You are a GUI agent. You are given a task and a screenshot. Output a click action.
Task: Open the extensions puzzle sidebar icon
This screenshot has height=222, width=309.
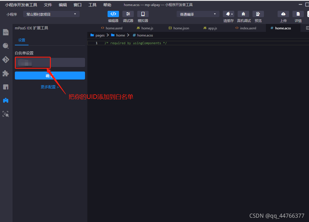tap(6, 73)
